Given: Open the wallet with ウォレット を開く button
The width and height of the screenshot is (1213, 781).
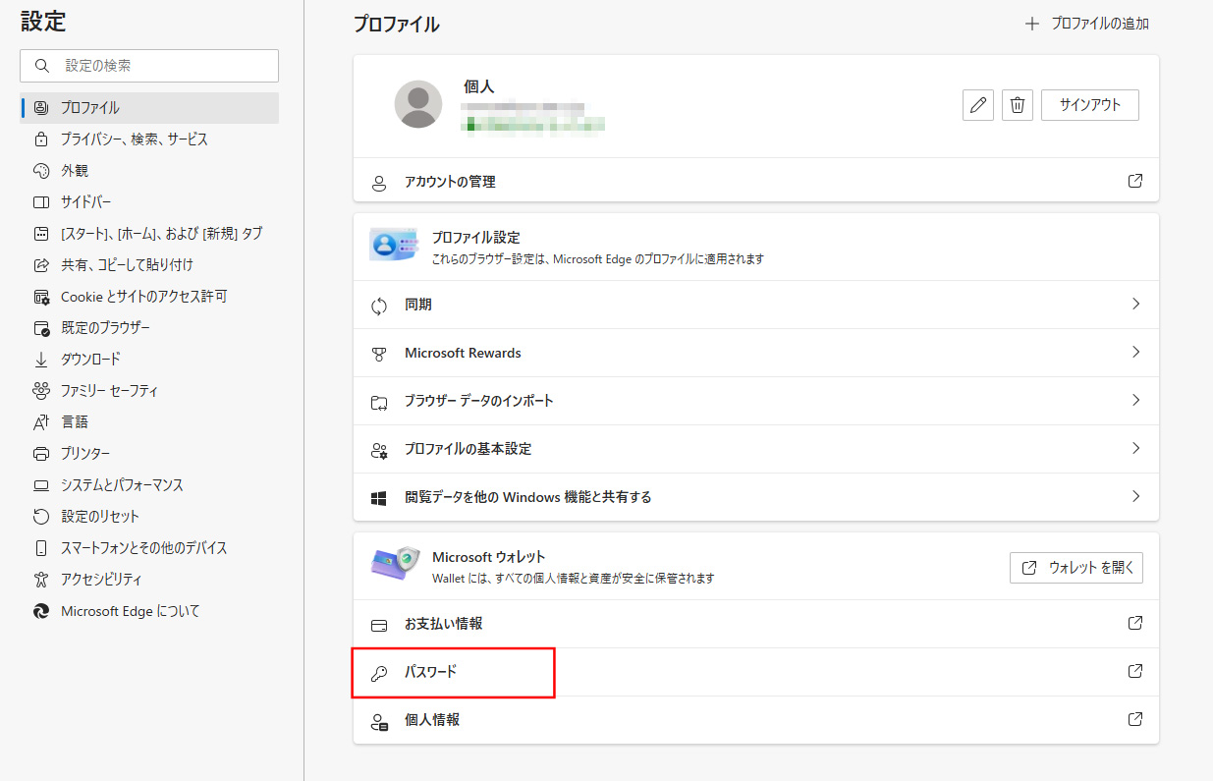Looking at the screenshot, I should 1076,568.
